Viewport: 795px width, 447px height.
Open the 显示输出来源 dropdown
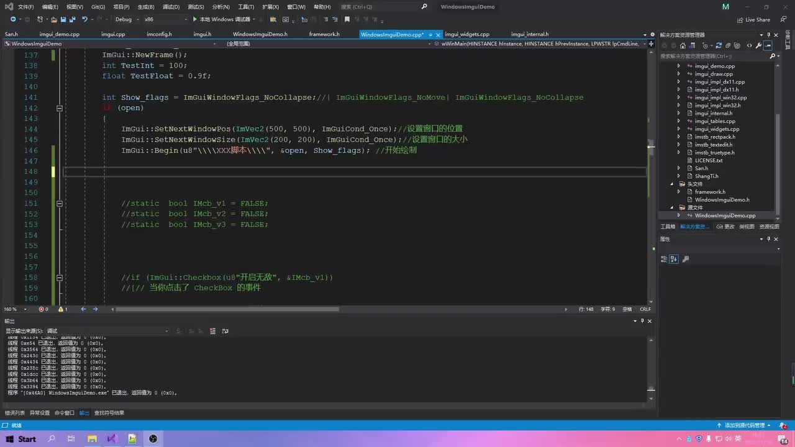pos(107,331)
